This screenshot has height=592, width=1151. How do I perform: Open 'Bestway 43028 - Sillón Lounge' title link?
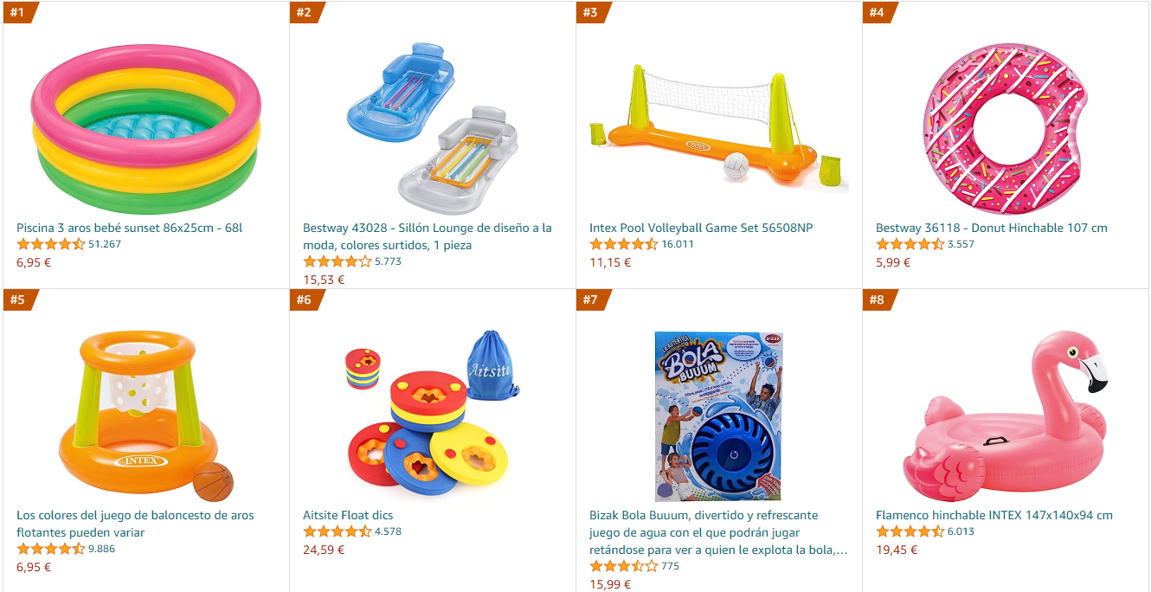428,236
